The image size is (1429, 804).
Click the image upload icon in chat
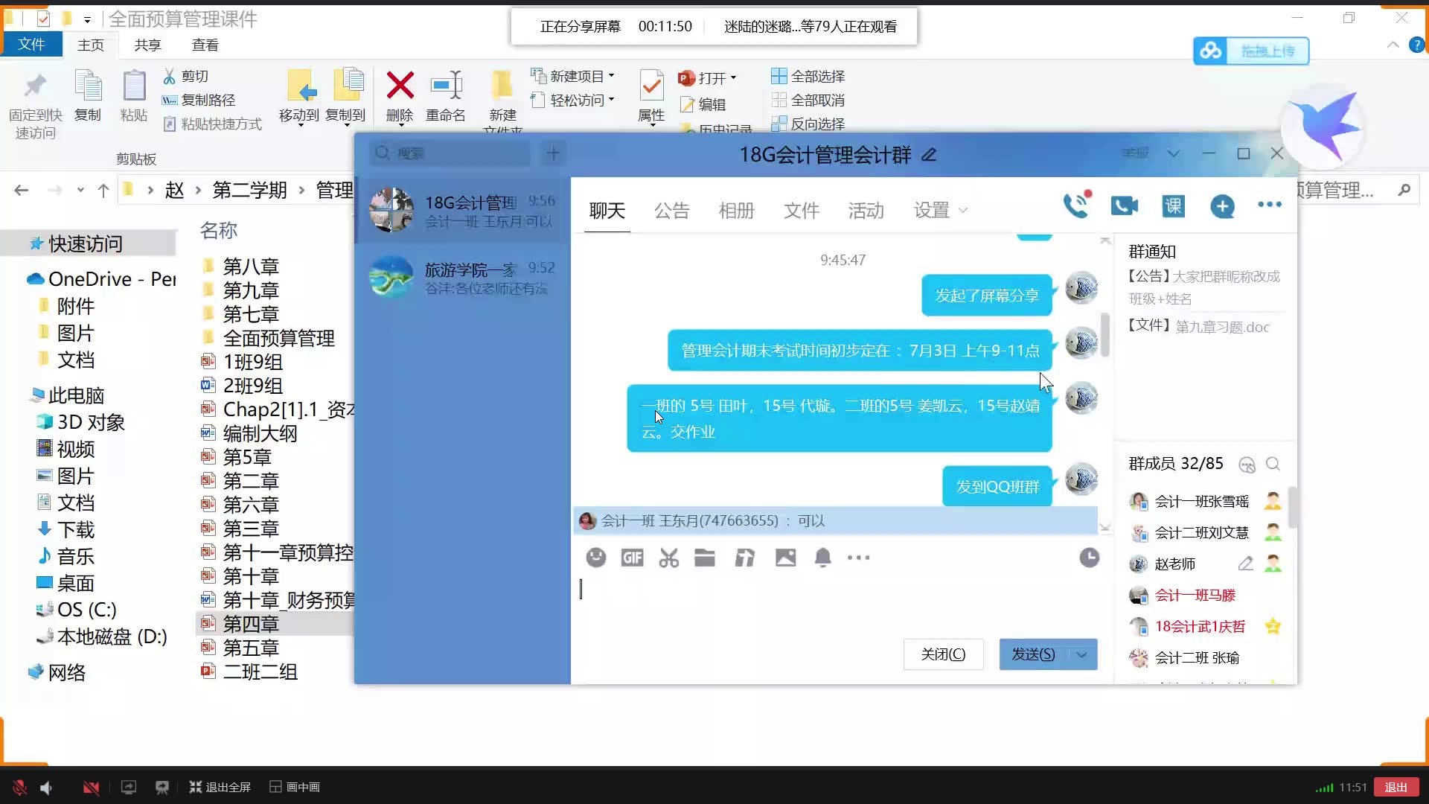(x=785, y=557)
